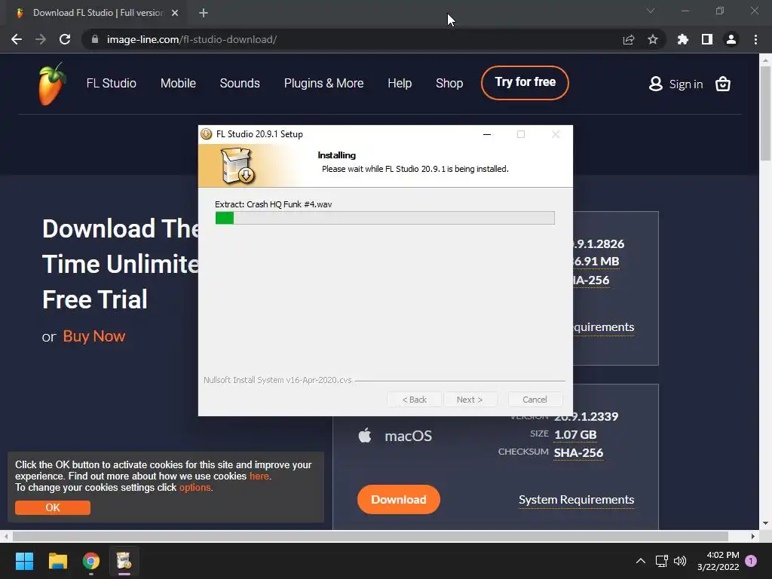Open the Help nav item
The width and height of the screenshot is (772, 579).
point(400,83)
